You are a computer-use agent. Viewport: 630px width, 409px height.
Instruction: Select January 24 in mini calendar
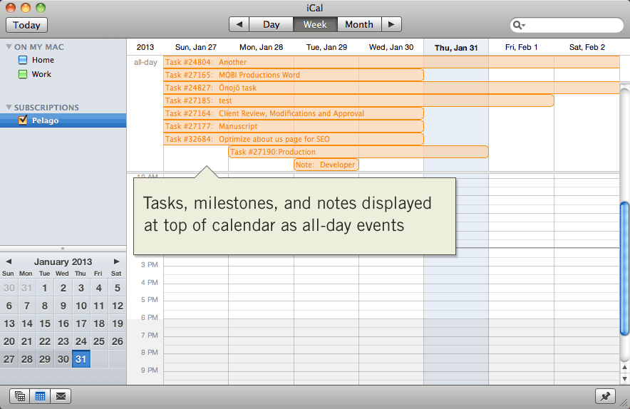coord(81,341)
